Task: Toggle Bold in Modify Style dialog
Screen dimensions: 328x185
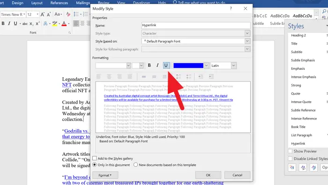Action: (149, 66)
